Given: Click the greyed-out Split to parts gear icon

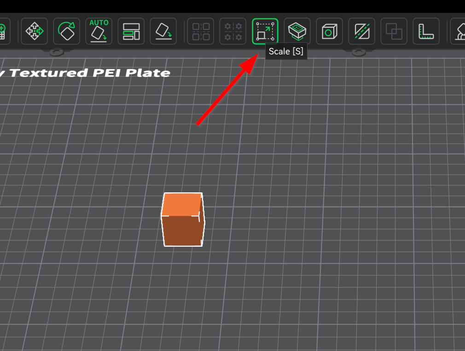Looking at the screenshot, I should 233,31.
